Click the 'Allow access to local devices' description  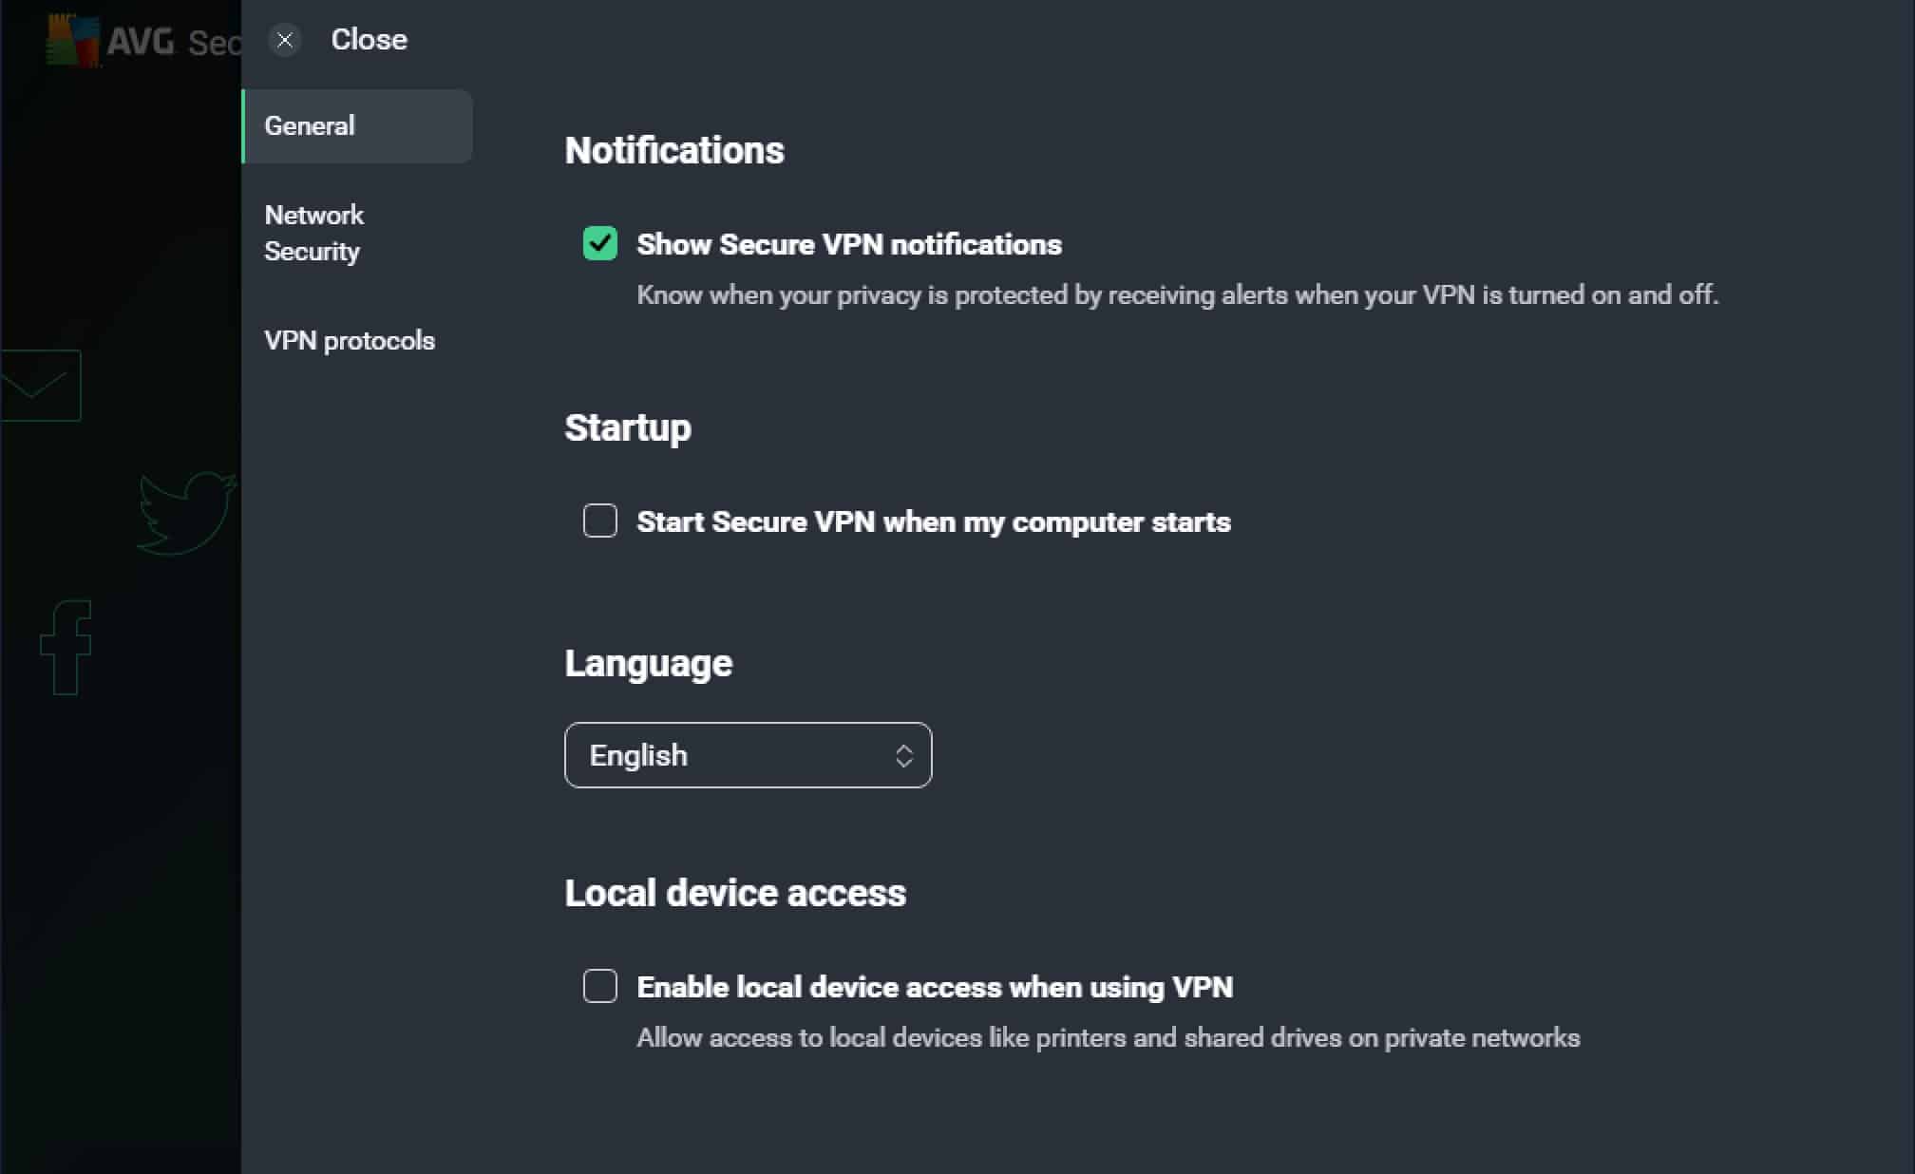click(x=1109, y=1038)
